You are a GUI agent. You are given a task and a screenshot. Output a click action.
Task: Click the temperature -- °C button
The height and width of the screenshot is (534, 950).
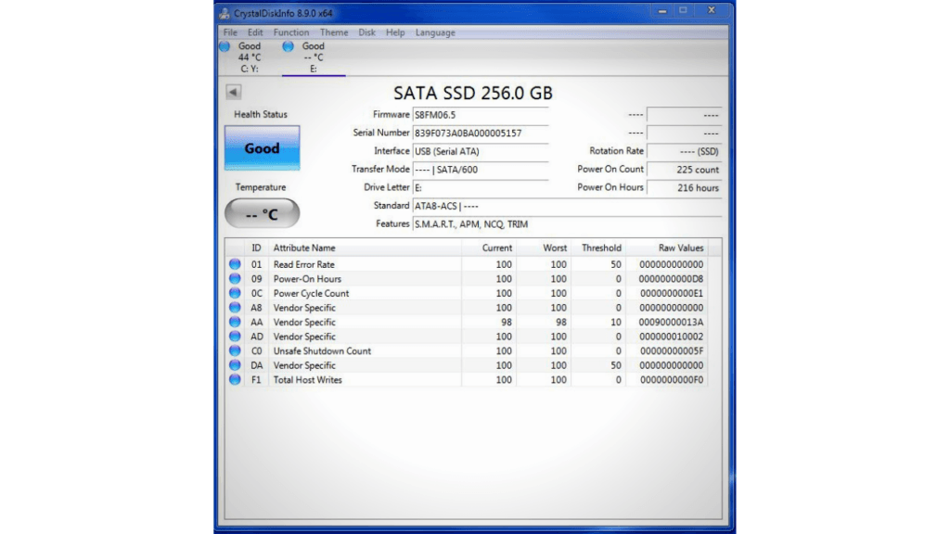(262, 214)
